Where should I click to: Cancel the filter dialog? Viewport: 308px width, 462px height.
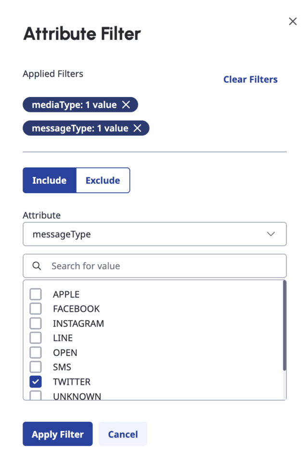coord(123,434)
